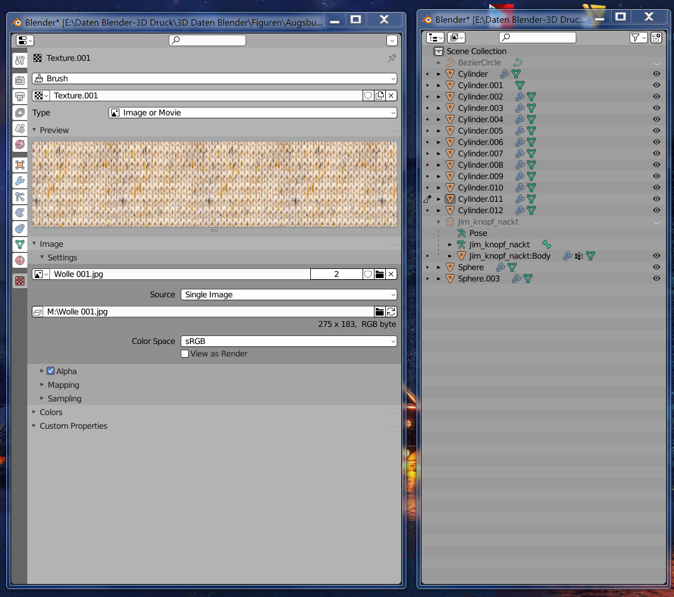
Task: Expand the Mapping subpanel
Action: pos(63,385)
